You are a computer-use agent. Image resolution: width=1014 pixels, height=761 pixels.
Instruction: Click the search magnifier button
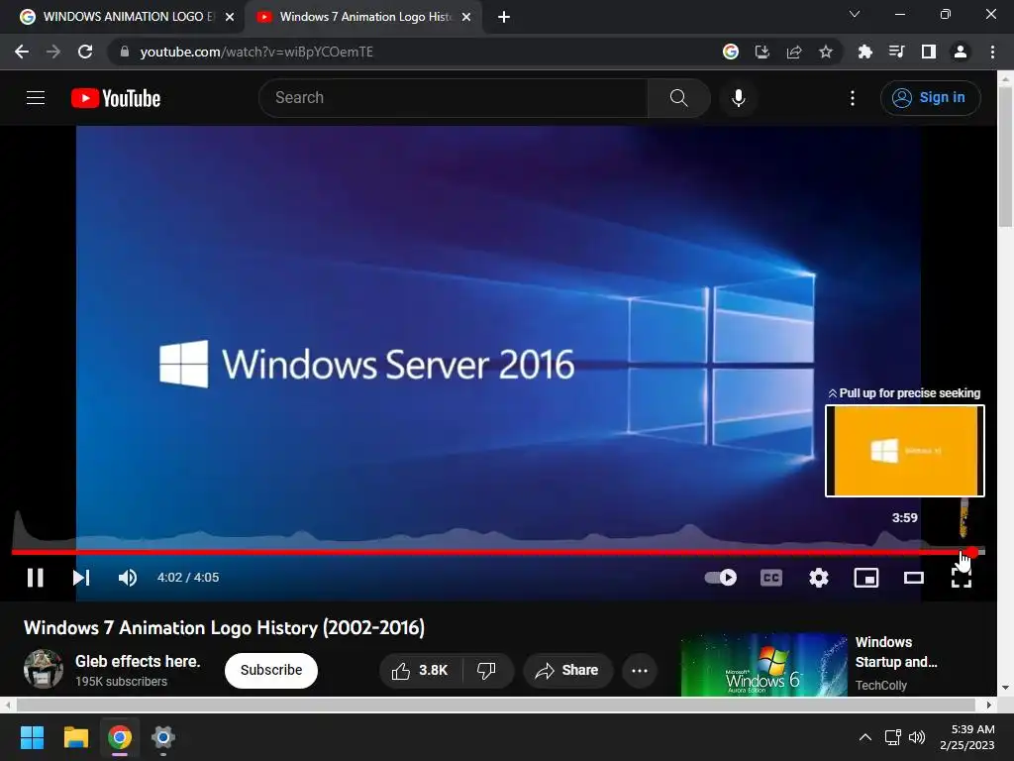coord(679,98)
